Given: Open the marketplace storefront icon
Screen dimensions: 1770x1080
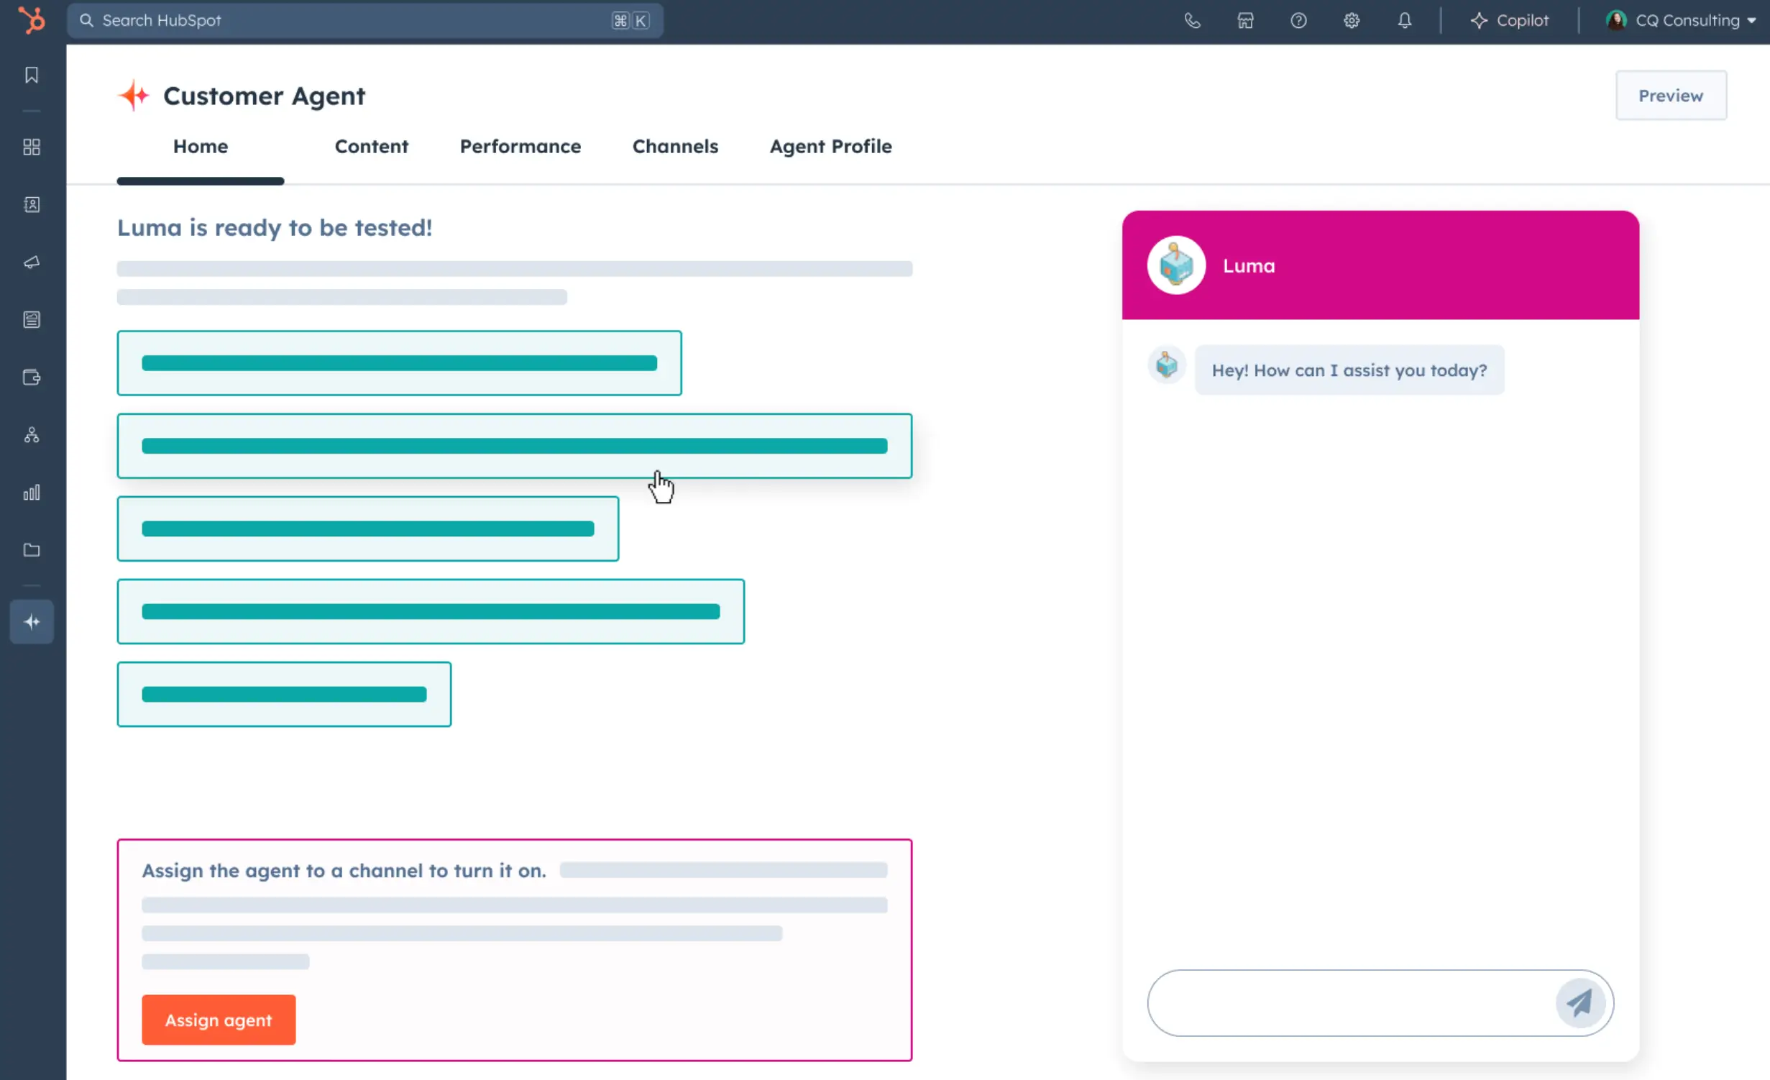Looking at the screenshot, I should [x=1245, y=20].
